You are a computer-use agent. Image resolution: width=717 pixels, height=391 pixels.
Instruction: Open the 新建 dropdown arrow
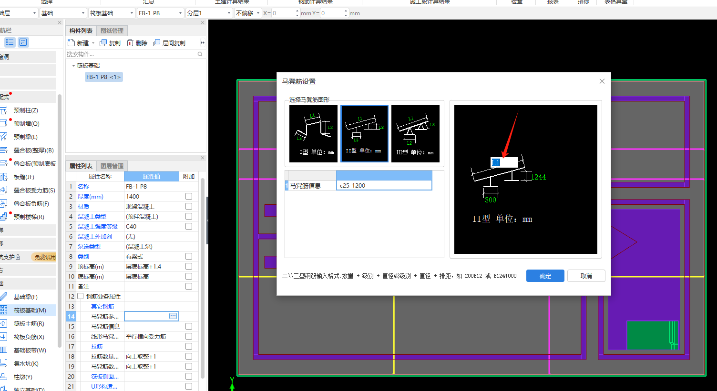coord(93,43)
